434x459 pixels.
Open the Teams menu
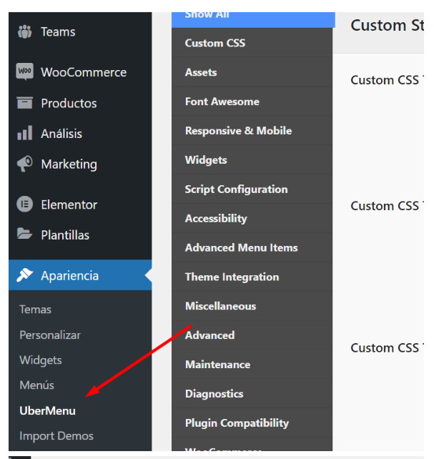[x=80, y=31]
